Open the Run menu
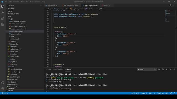 [x=31, y=2]
